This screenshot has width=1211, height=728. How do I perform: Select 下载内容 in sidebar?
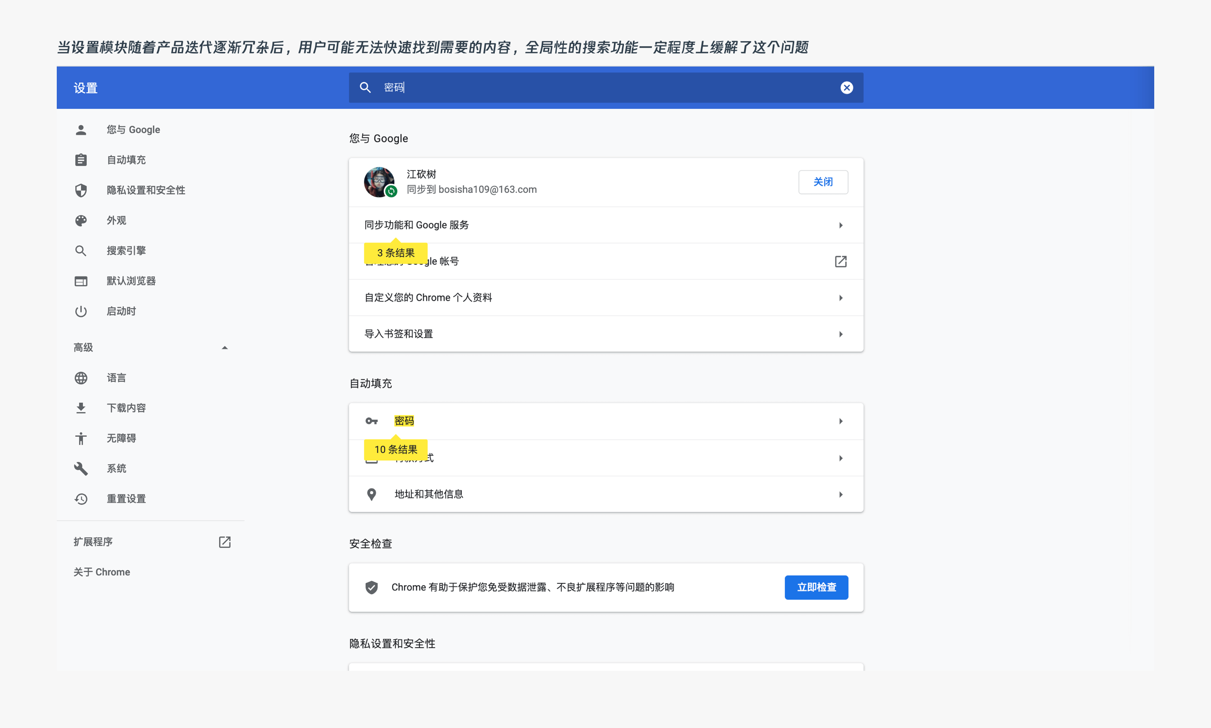coord(126,407)
